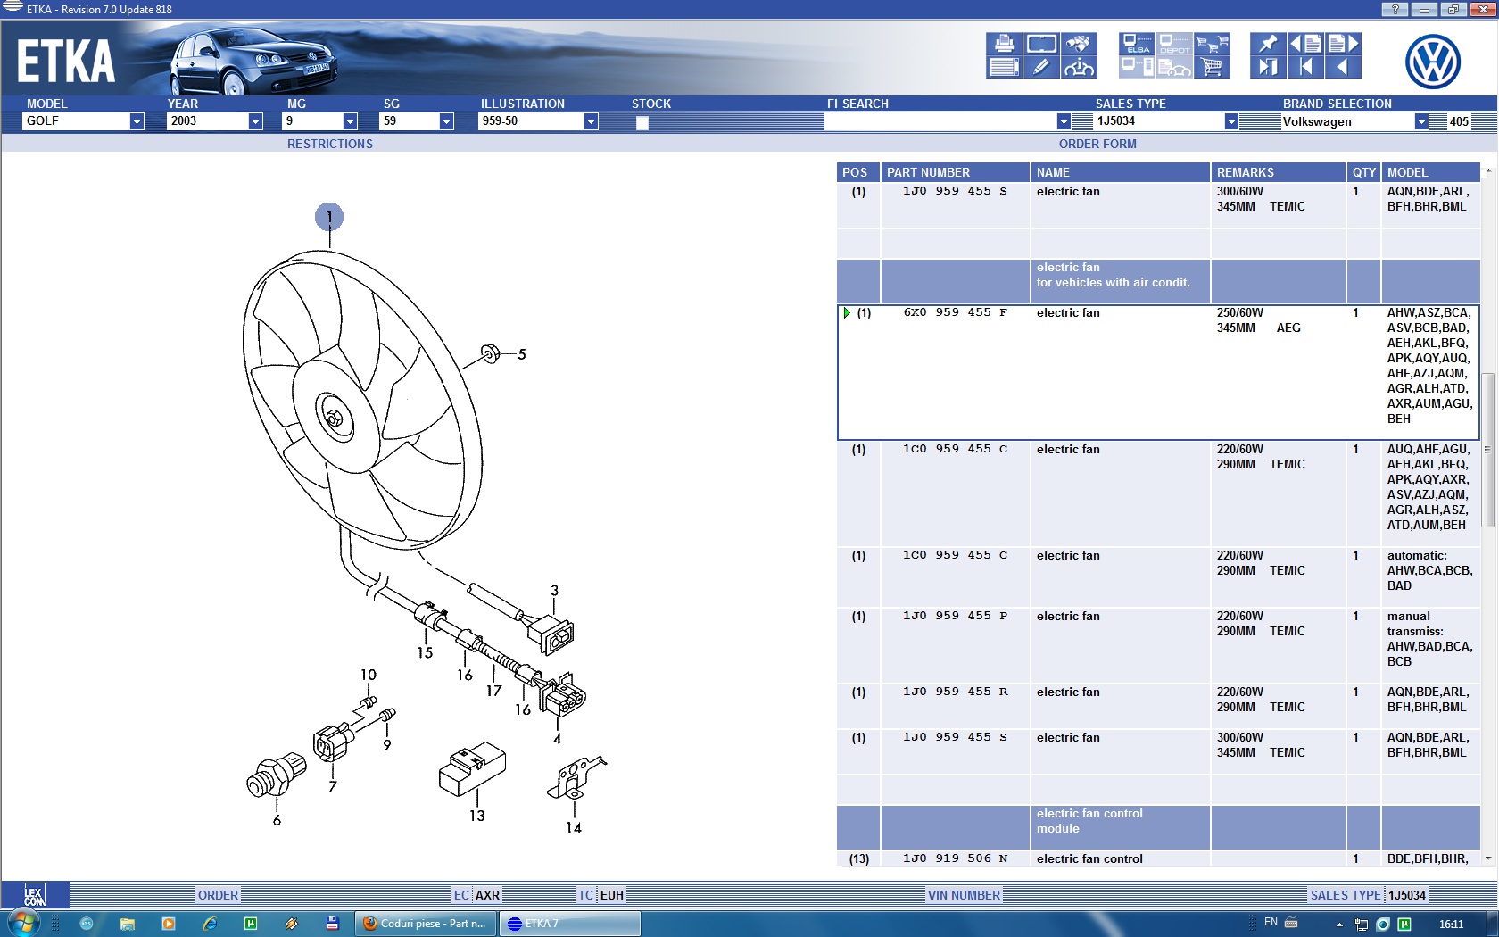Open Windows Explorer folder in taskbar
Image resolution: width=1499 pixels, height=937 pixels.
click(127, 924)
